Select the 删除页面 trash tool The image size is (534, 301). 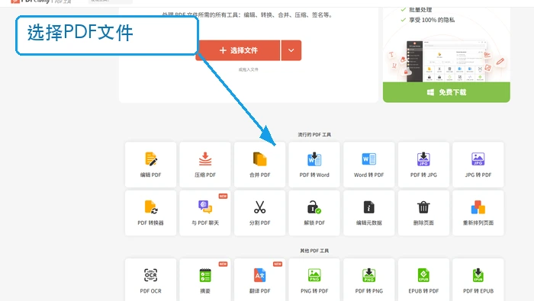pyautogui.click(x=423, y=213)
